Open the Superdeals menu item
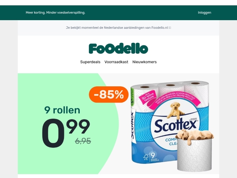The height and width of the screenshot is (178, 237). 90,62
